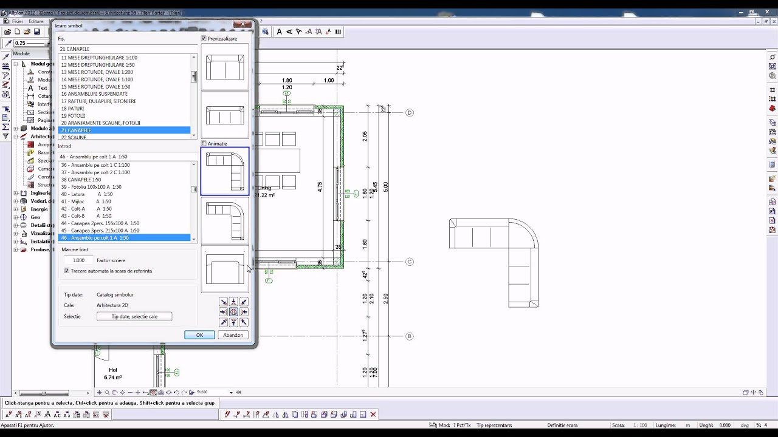Select '42 - Colt-A' symbol entry
The width and height of the screenshot is (778, 437).
[125, 209]
